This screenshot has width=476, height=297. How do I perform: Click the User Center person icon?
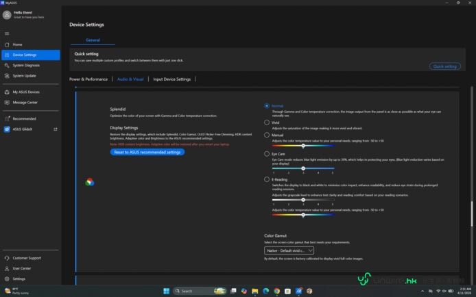pyautogui.click(x=7, y=268)
